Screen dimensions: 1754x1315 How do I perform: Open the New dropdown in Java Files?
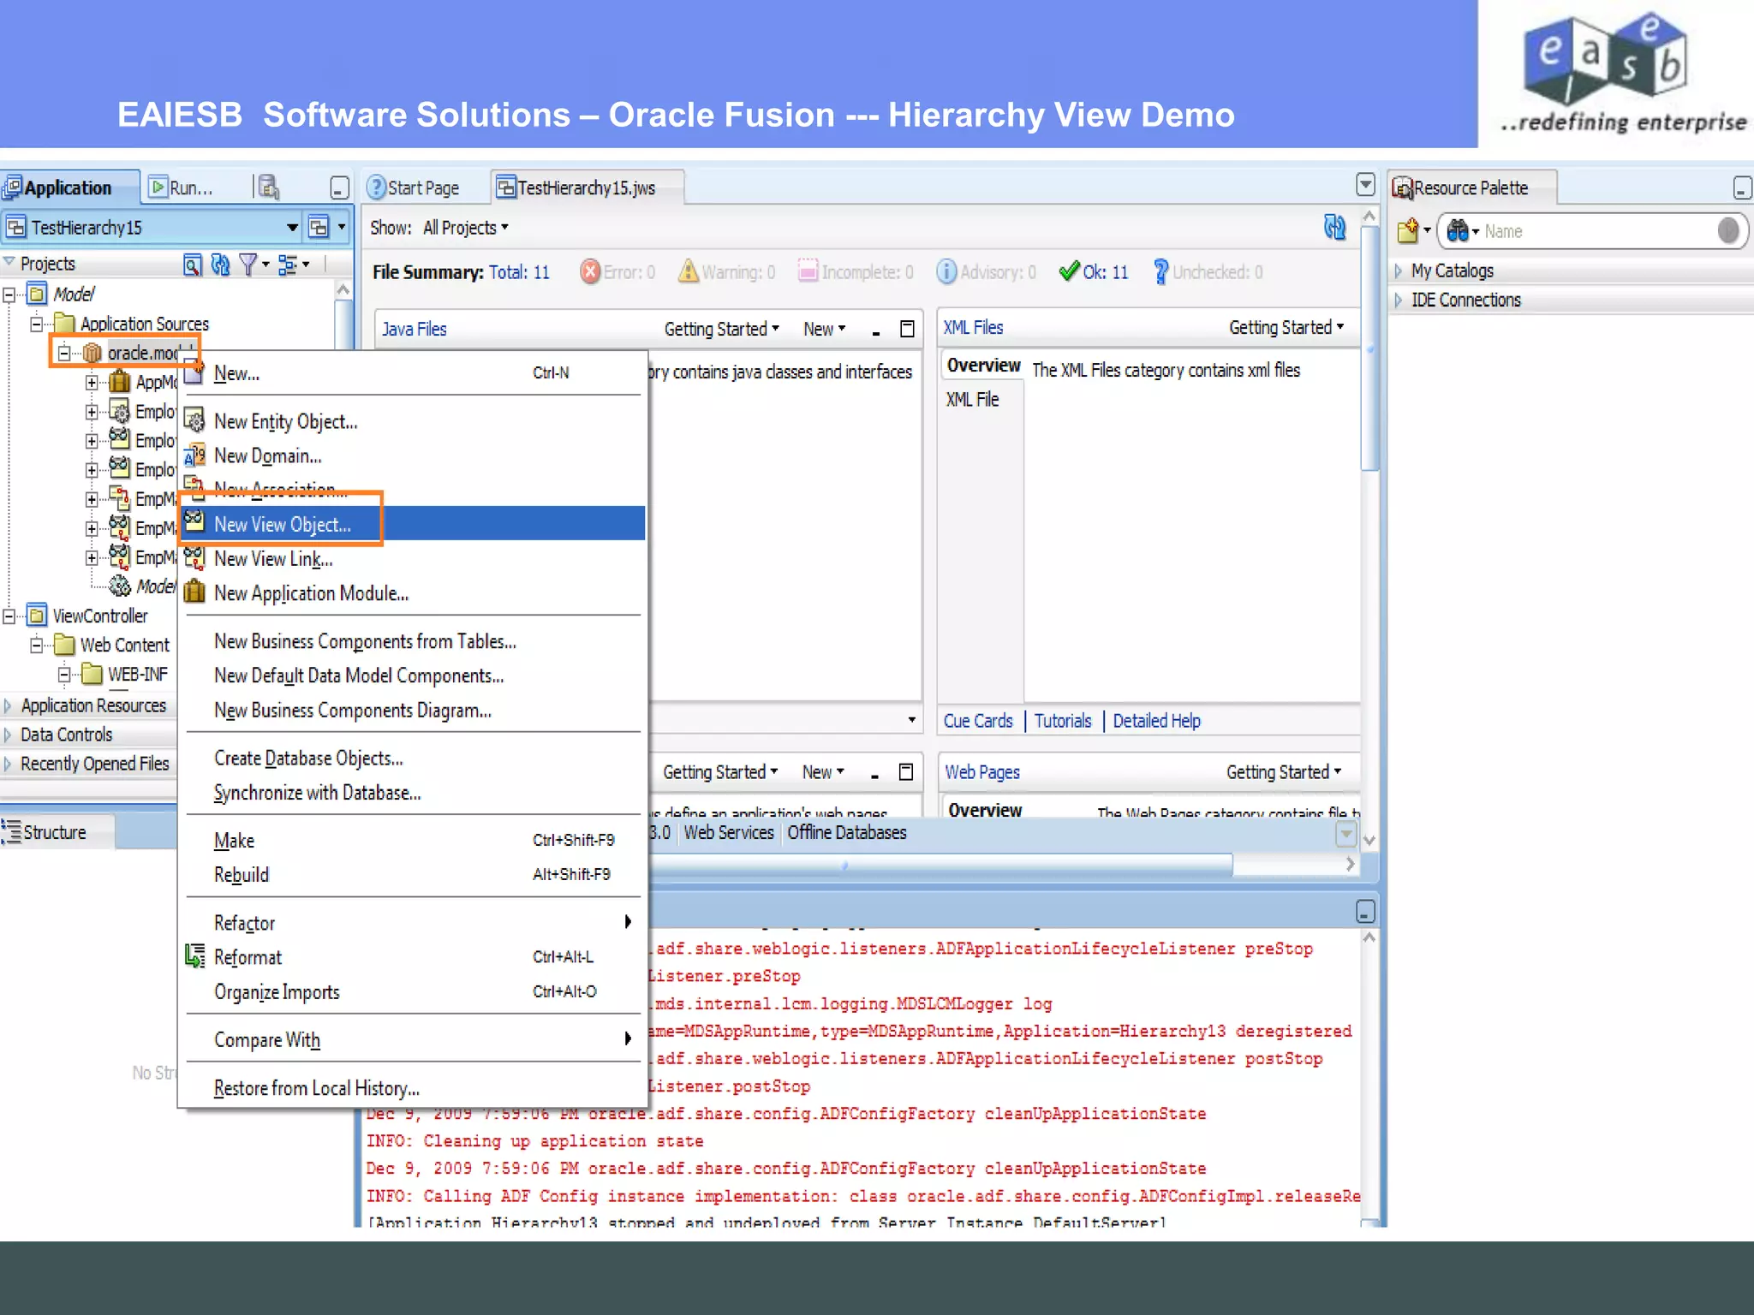[x=825, y=329]
